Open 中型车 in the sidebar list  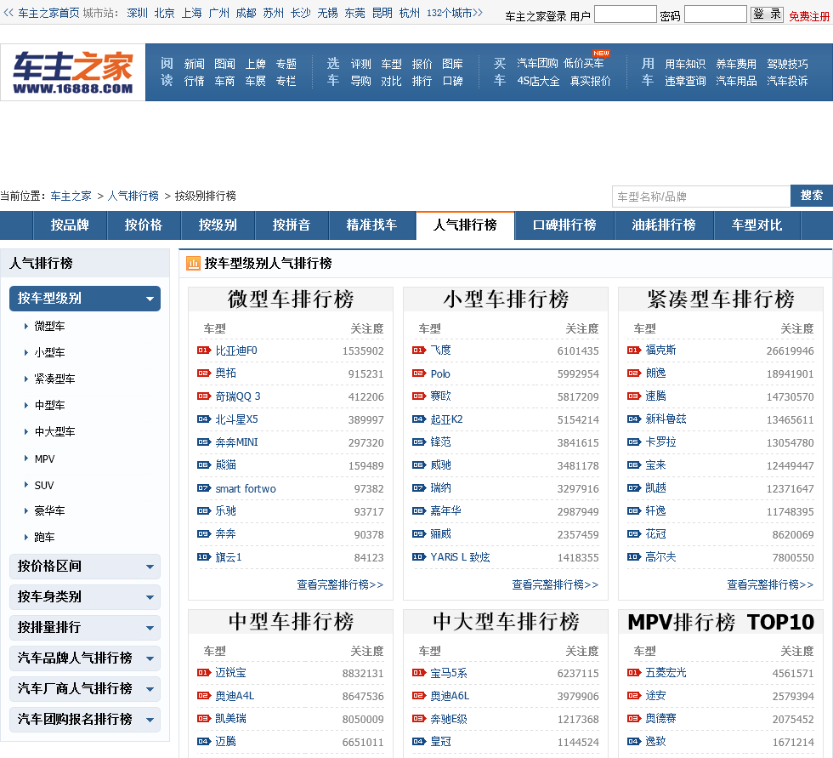tap(50, 405)
